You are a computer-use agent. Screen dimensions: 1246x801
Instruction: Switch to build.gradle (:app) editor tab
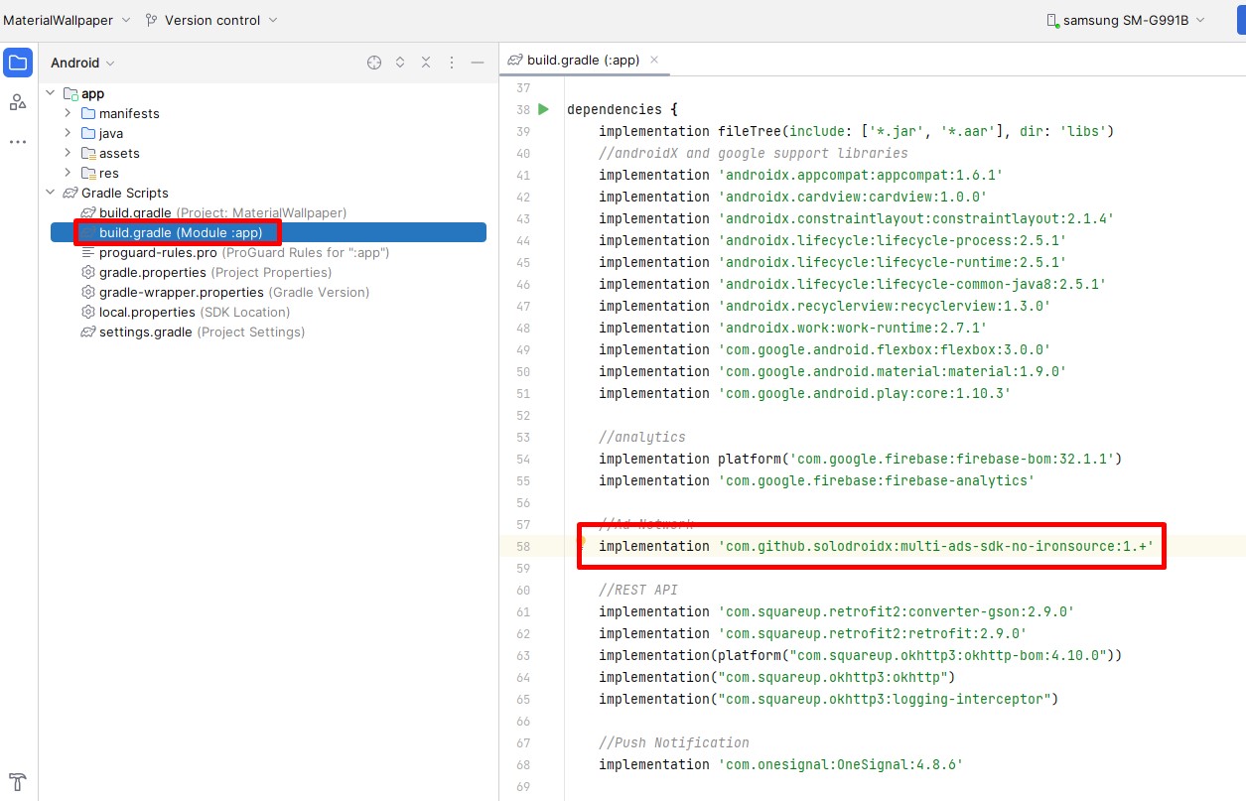click(x=583, y=60)
